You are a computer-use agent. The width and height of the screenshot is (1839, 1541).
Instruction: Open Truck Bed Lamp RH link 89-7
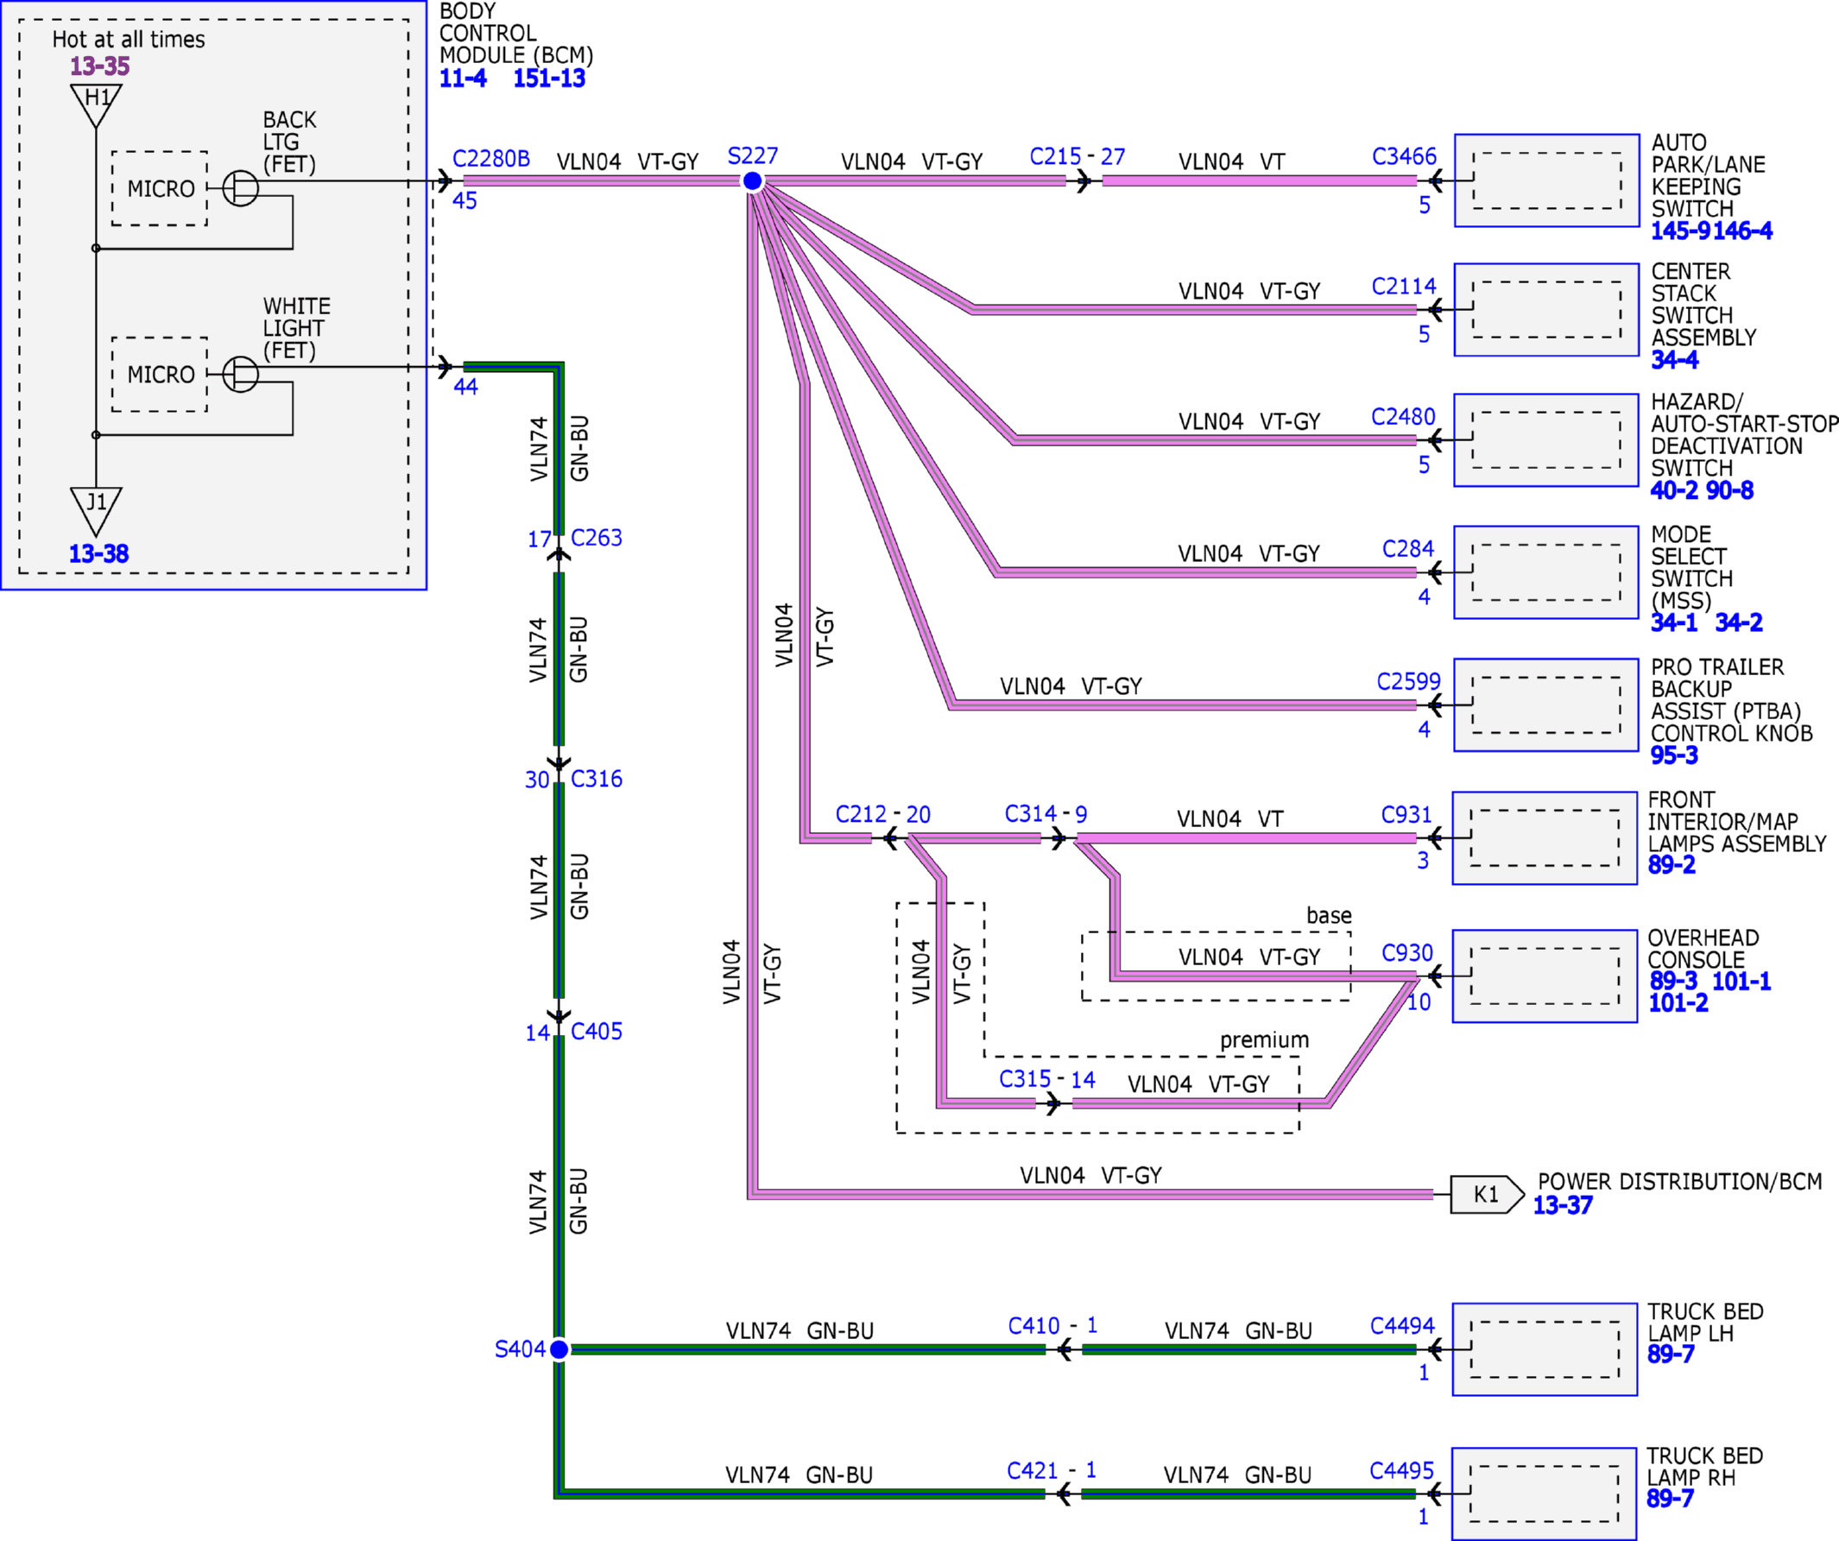pyautogui.click(x=1670, y=1499)
